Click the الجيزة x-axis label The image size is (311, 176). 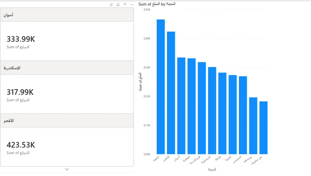click(x=228, y=158)
